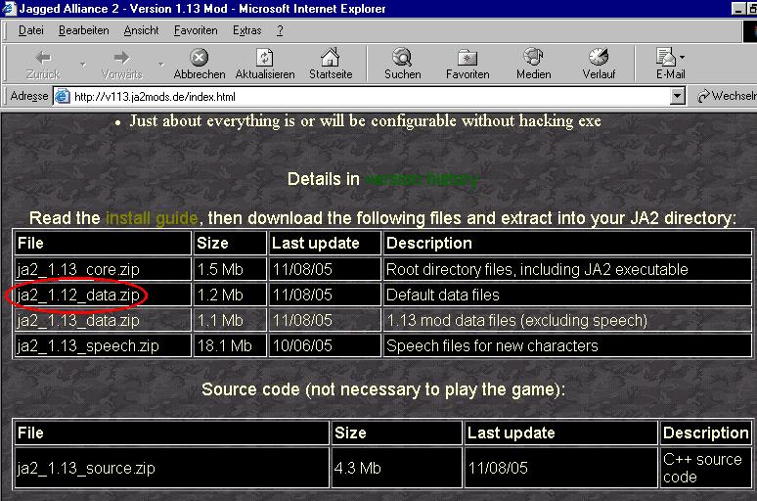
Task: Download ja2_1.13_data.zip
Action: pos(78,321)
